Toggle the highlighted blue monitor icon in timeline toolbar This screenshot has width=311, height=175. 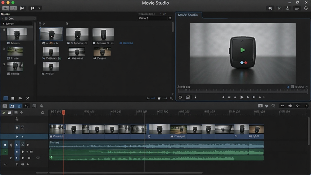click(12, 106)
